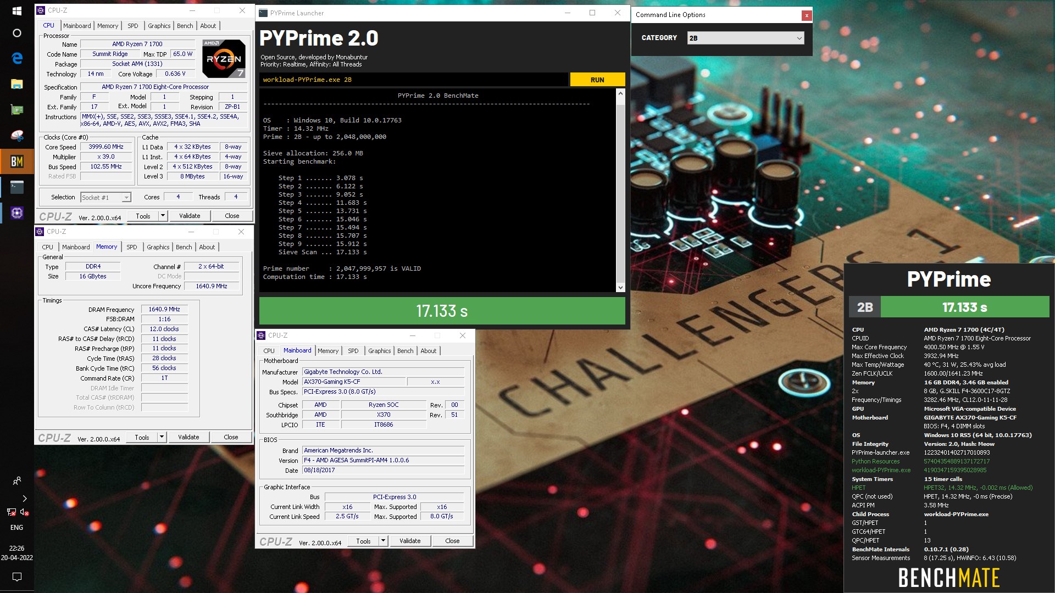Click Validate in top CPU-Z window
1055x593 pixels.
190,216
